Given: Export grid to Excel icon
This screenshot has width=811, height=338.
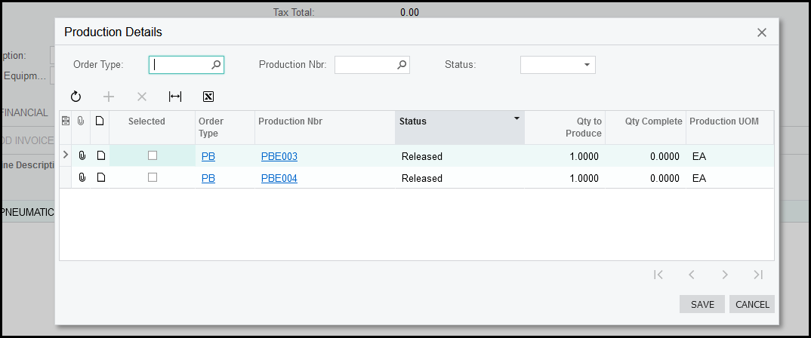Looking at the screenshot, I should click(208, 97).
